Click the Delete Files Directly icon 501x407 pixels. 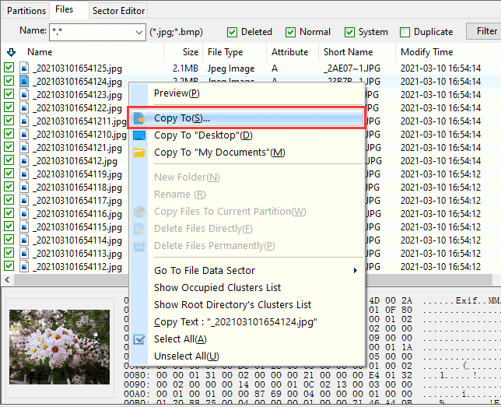(139, 229)
